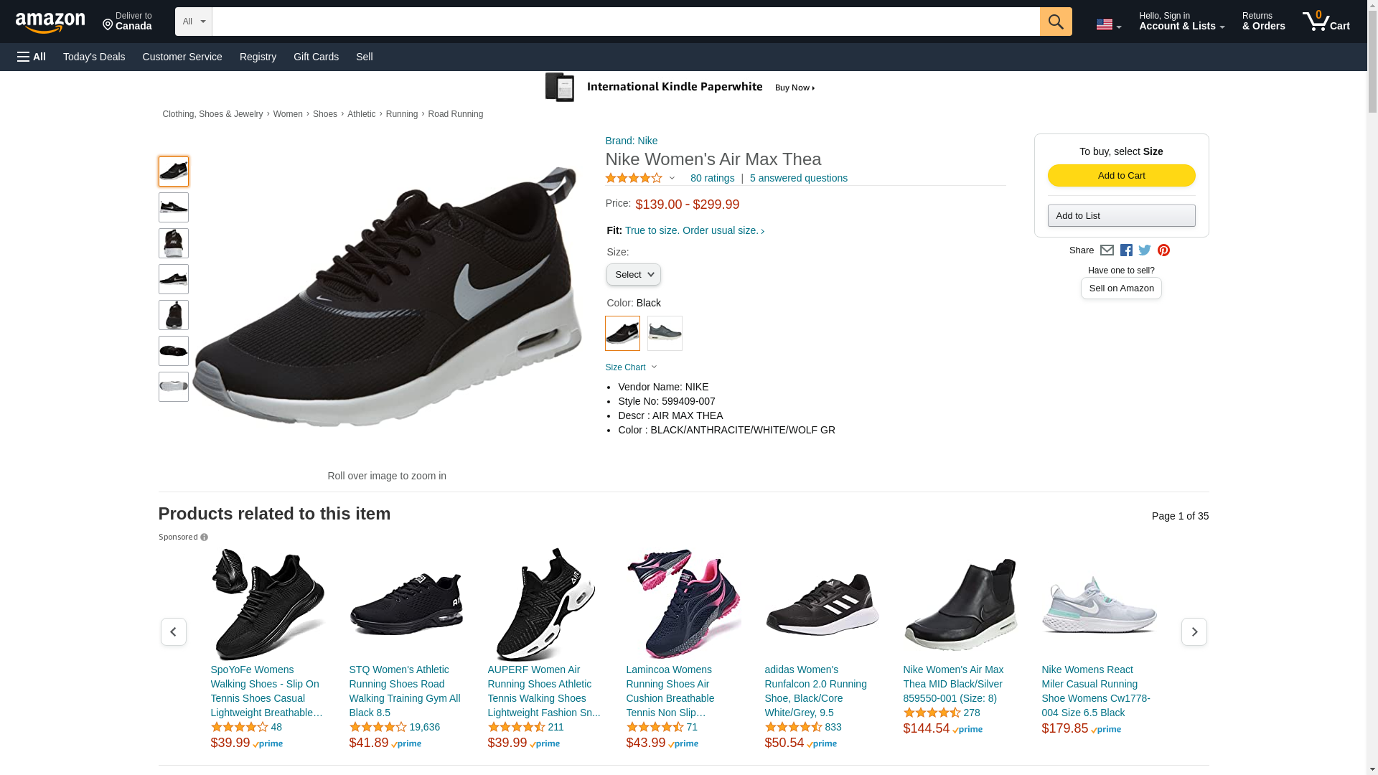Pin product with Pinterest icon
The image size is (1378, 775).
click(x=1163, y=250)
